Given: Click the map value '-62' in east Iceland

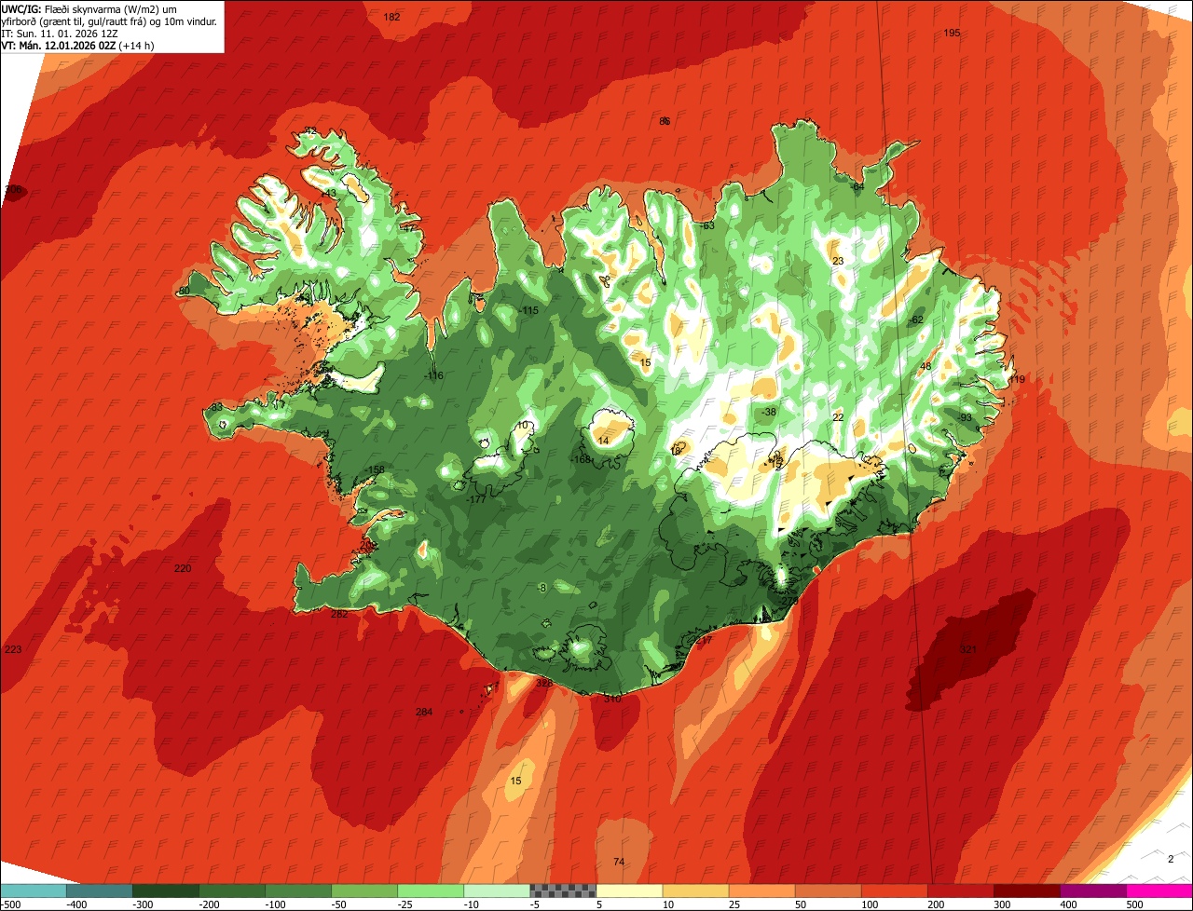Looking at the screenshot, I should [915, 320].
